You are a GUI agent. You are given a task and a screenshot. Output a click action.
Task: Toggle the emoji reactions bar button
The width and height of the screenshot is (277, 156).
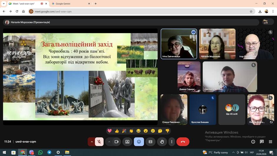point(139,142)
